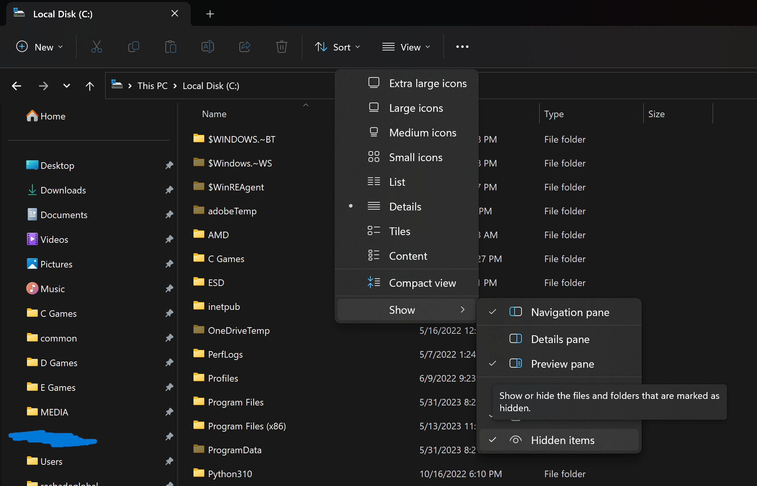Click This PC in breadcrumb path

click(x=152, y=86)
